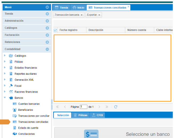The height and width of the screenshot is (138, 174).
Task: Open the Transacción bancaria dropdown
Action: point(69,15)
